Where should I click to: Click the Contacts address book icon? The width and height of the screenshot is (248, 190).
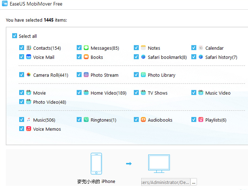point(29,47)
